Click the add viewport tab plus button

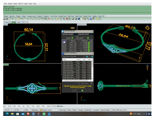point(27,22)
